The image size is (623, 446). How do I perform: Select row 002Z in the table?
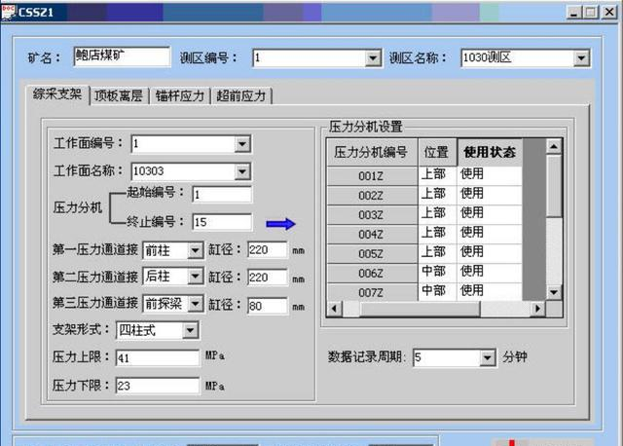point(372,196)
